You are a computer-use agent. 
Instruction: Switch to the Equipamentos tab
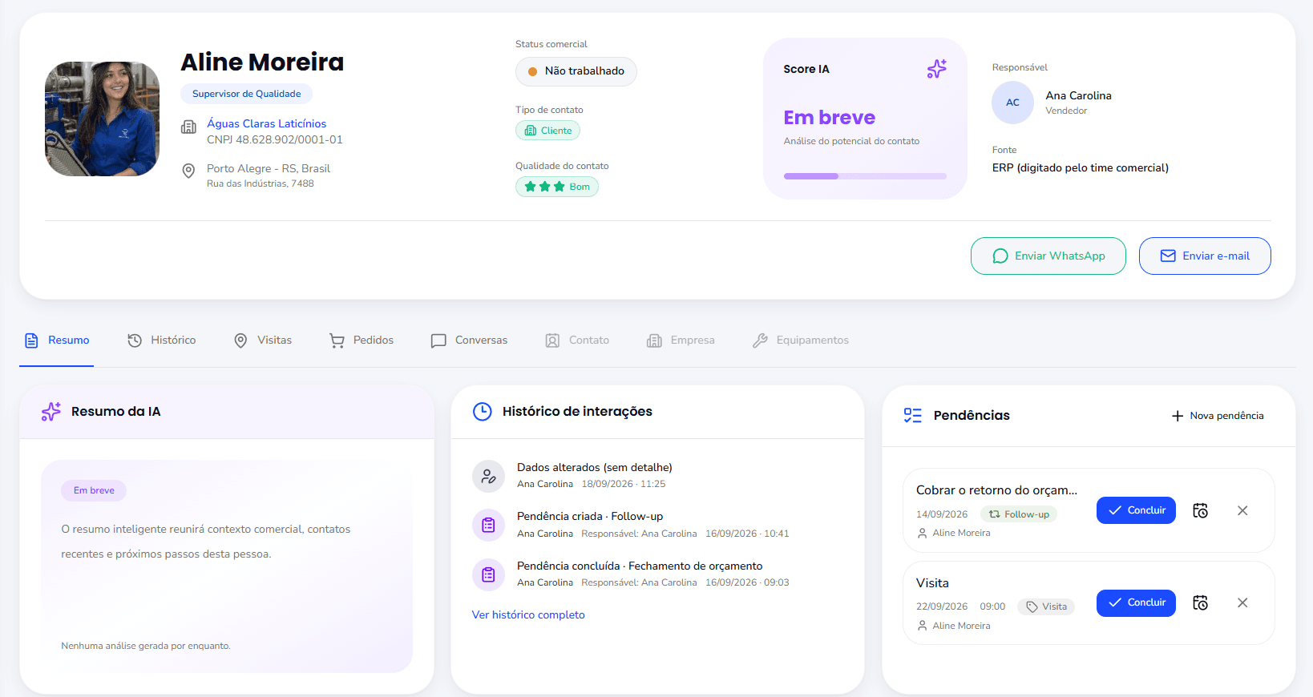point(801,340)
